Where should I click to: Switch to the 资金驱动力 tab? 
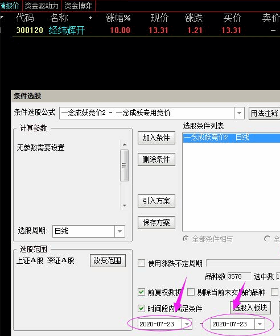pos(42,6)
